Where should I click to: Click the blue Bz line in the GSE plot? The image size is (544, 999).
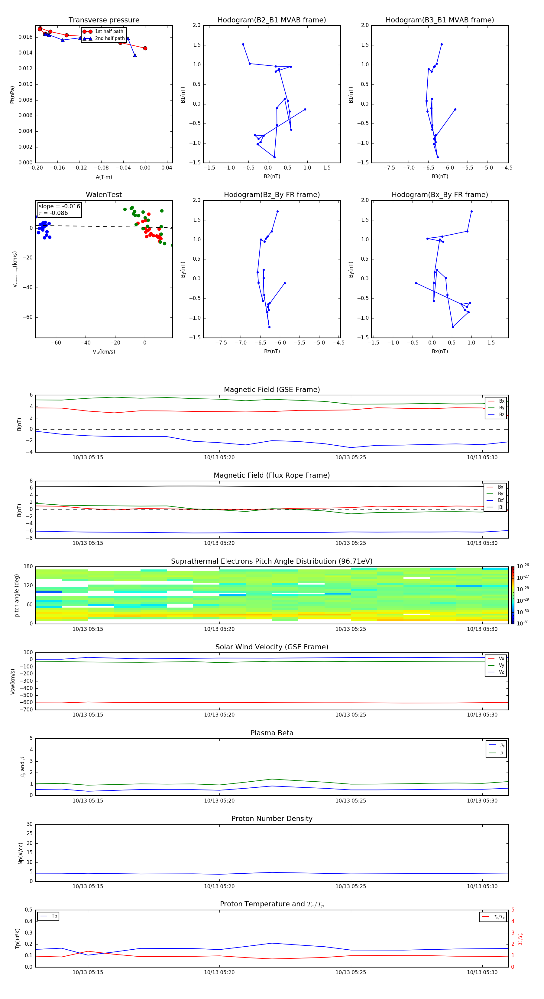271,441
